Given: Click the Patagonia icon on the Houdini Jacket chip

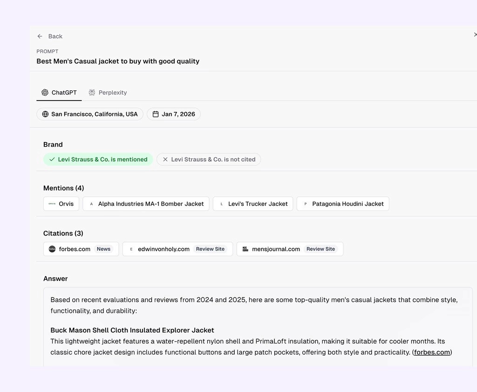Looking at the screenshot, I should point(305,203).
